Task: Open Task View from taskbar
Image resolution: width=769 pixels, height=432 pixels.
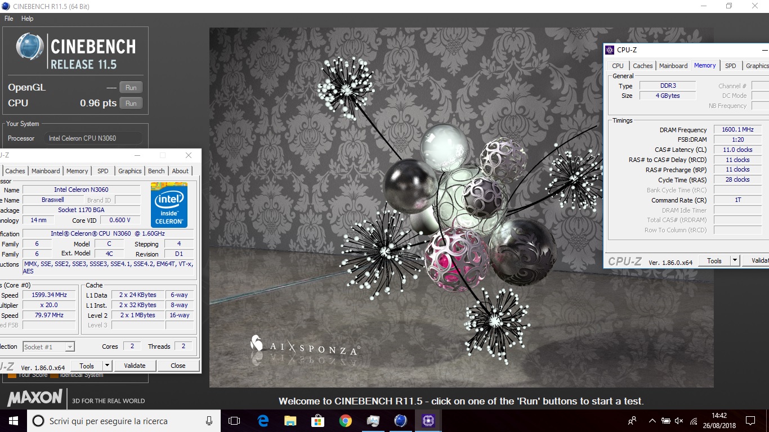Action: pos(234,421)
